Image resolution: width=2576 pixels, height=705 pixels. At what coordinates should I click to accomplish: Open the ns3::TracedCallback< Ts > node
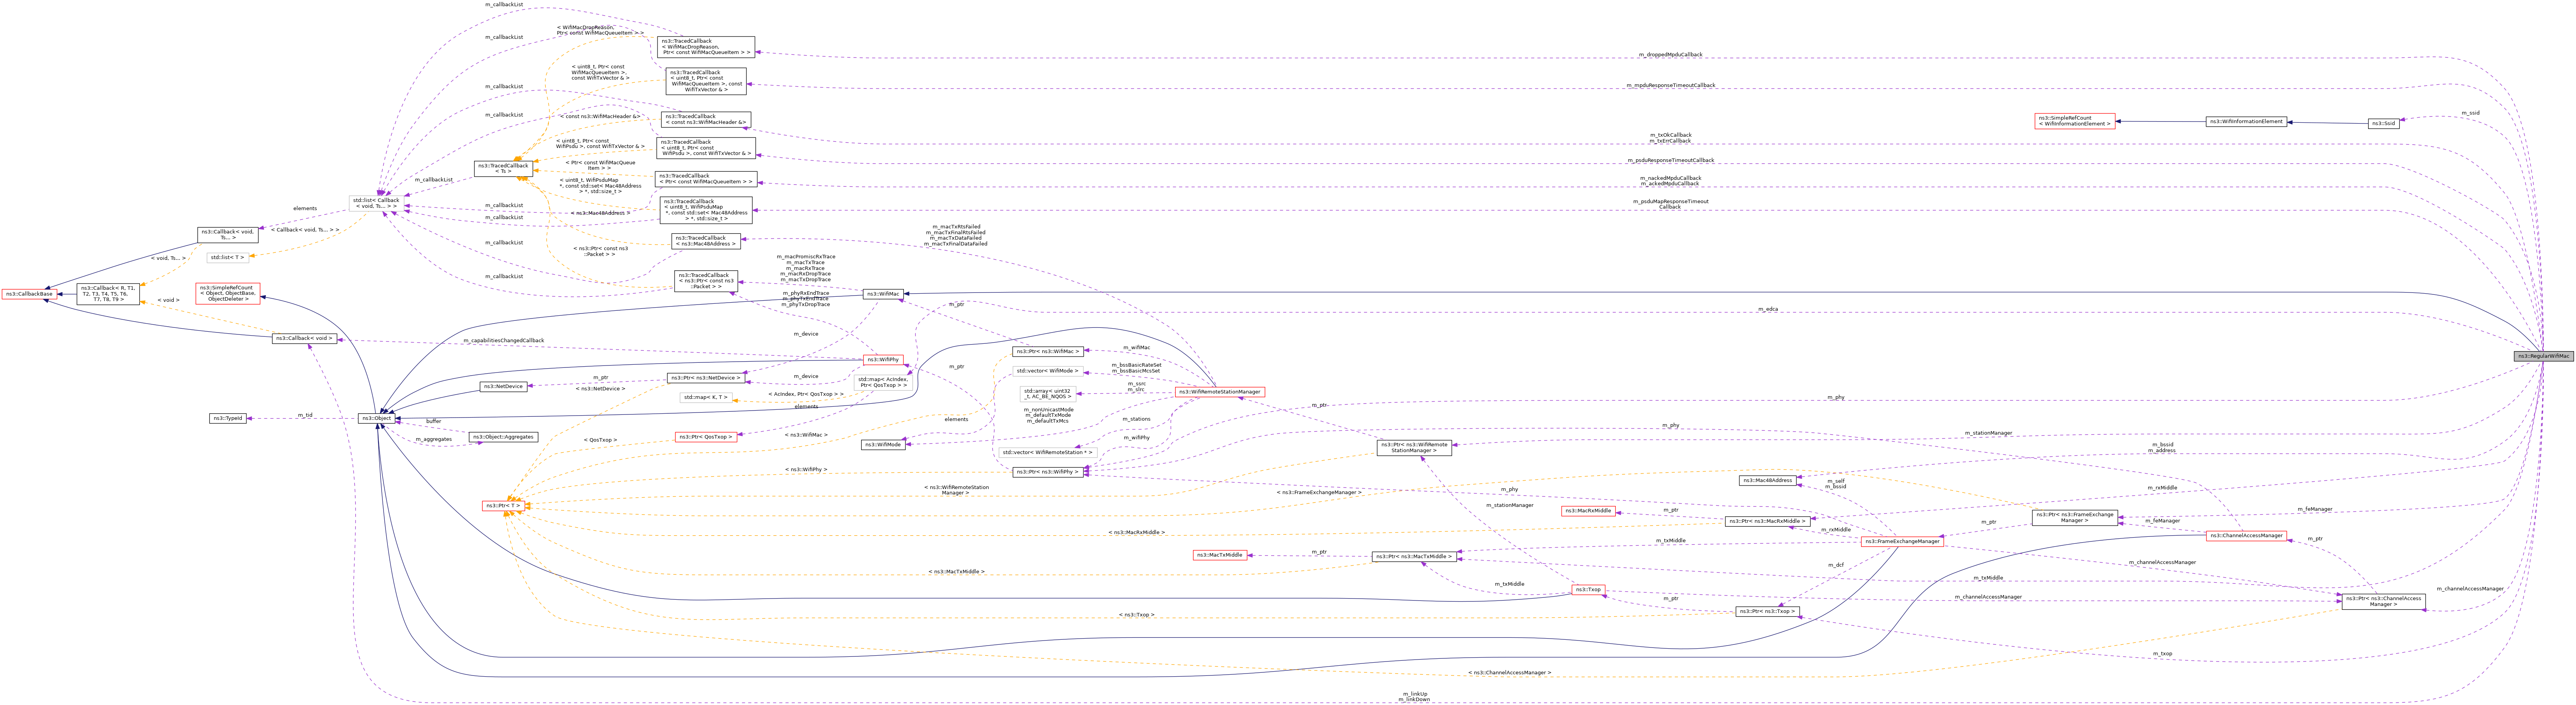click(503, 168)
